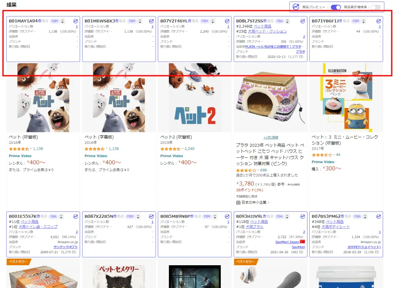Bookmark icon beside B07BS3PM62
396x288 pixels.
pos(350,216)
